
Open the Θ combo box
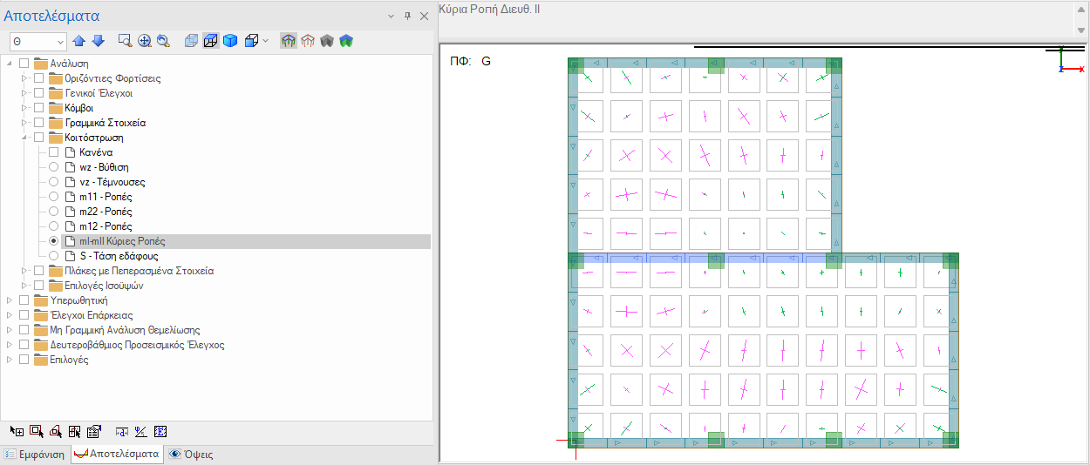(x=38, y=41)
